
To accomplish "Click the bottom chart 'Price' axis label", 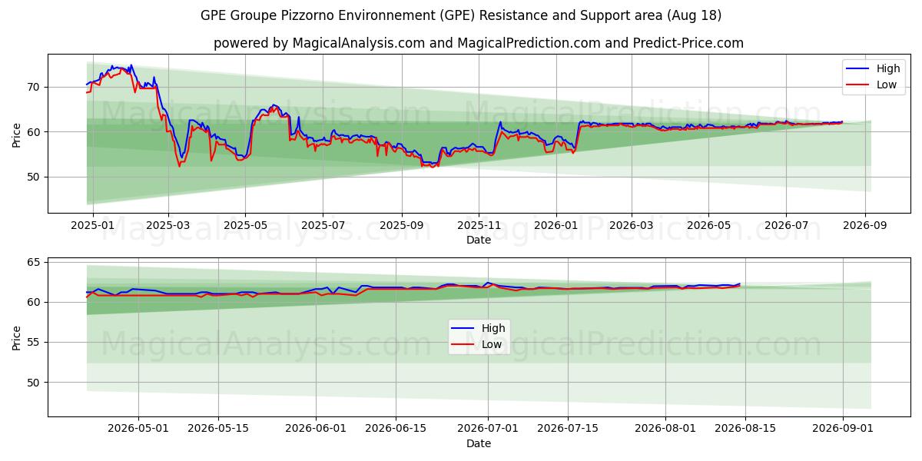I will [x=17, y=337].
